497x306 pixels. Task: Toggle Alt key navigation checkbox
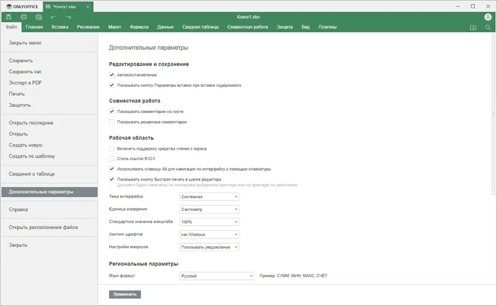click(112, 169)
